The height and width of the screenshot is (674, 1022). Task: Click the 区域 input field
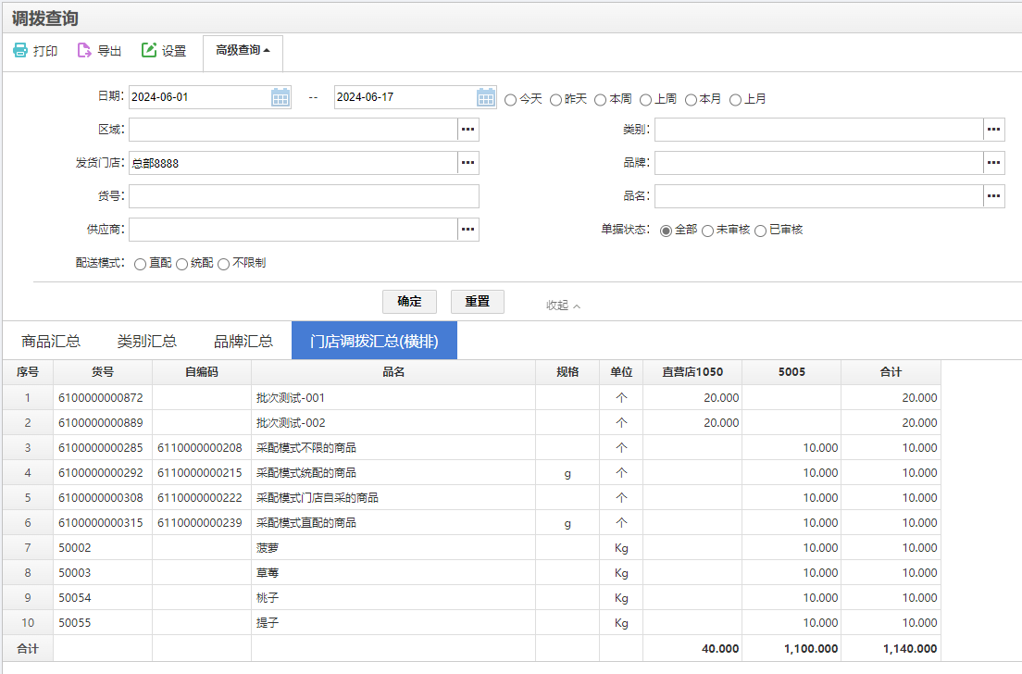293,129
